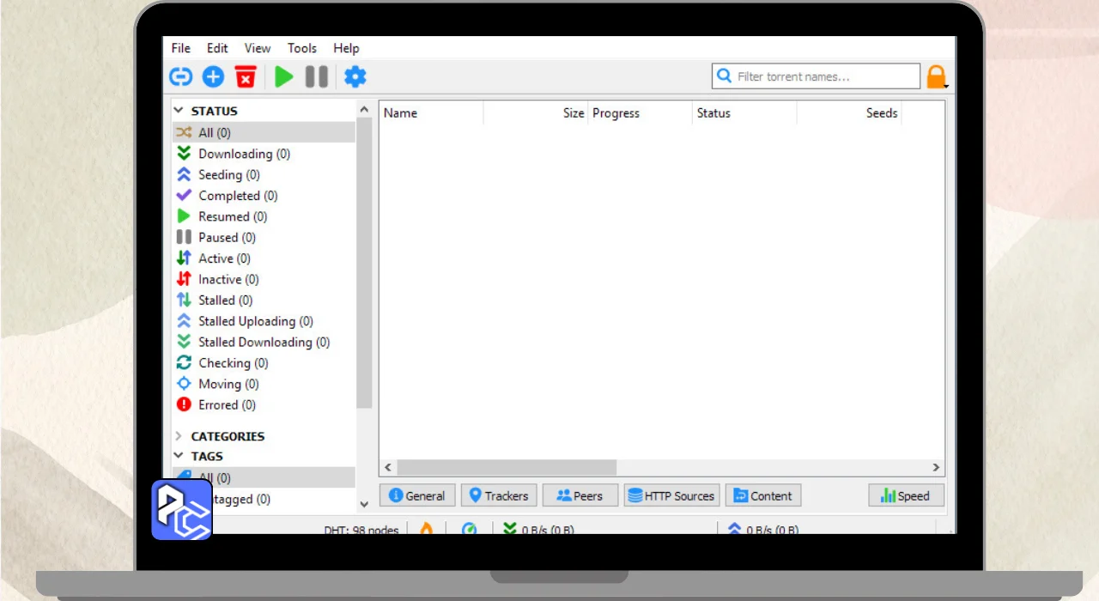Expand the CATEGORIES section
The height and width of the screenshot is (601, 1099).
(x=179, y=436)
